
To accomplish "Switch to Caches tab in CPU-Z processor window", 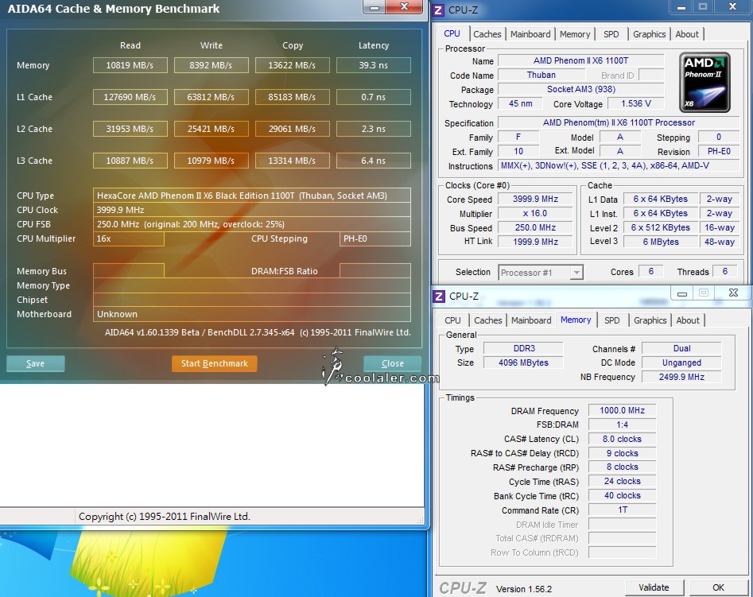I will coord(487,34).
